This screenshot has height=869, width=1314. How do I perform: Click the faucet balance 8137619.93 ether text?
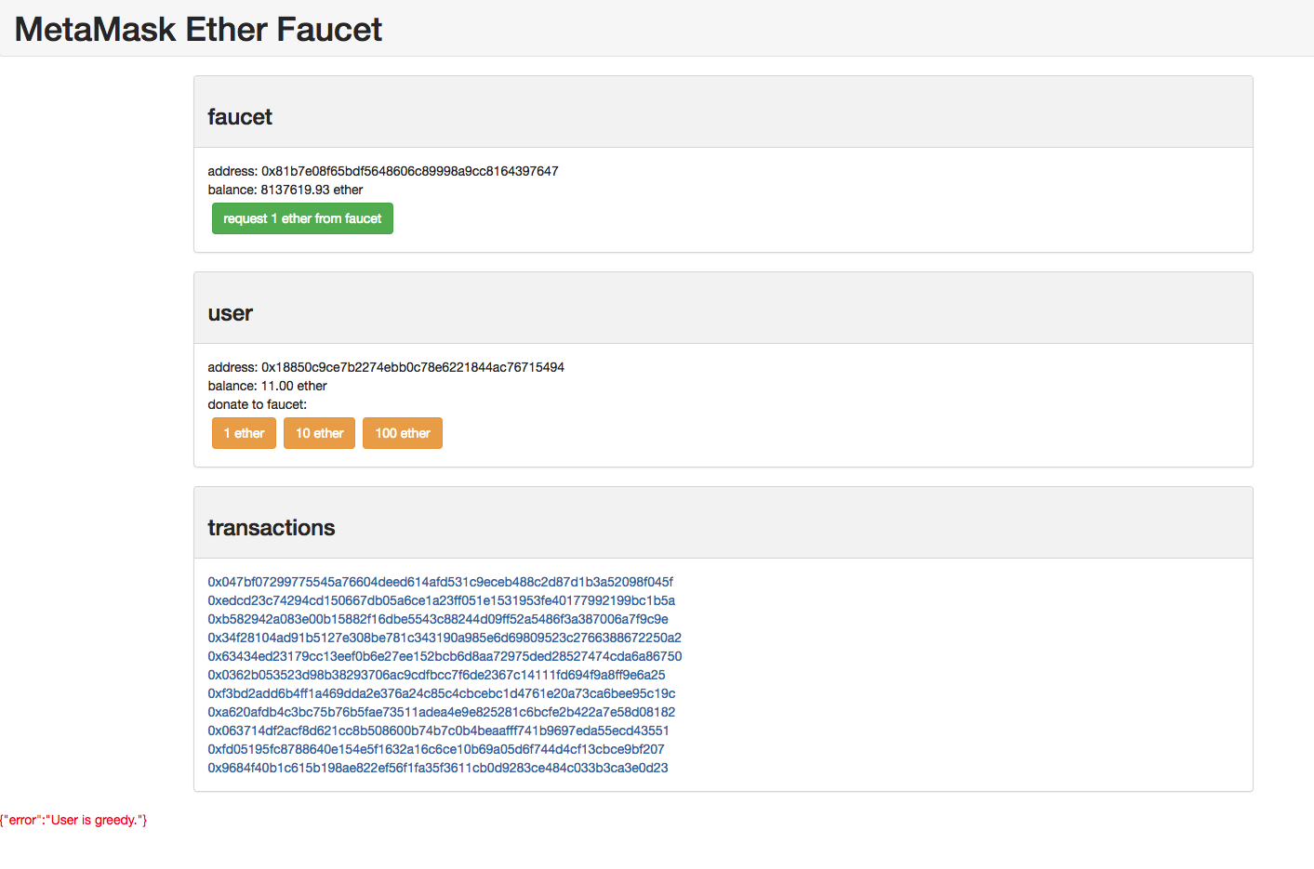285,190
